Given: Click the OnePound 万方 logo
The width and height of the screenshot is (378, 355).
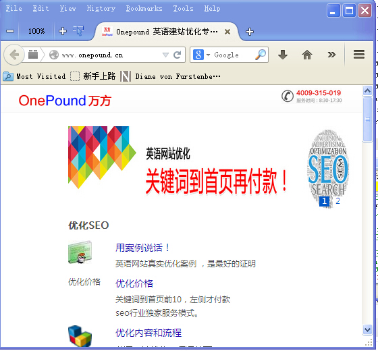Looking at the screenshot, I should pyautogui.click(x=65, y=101).
